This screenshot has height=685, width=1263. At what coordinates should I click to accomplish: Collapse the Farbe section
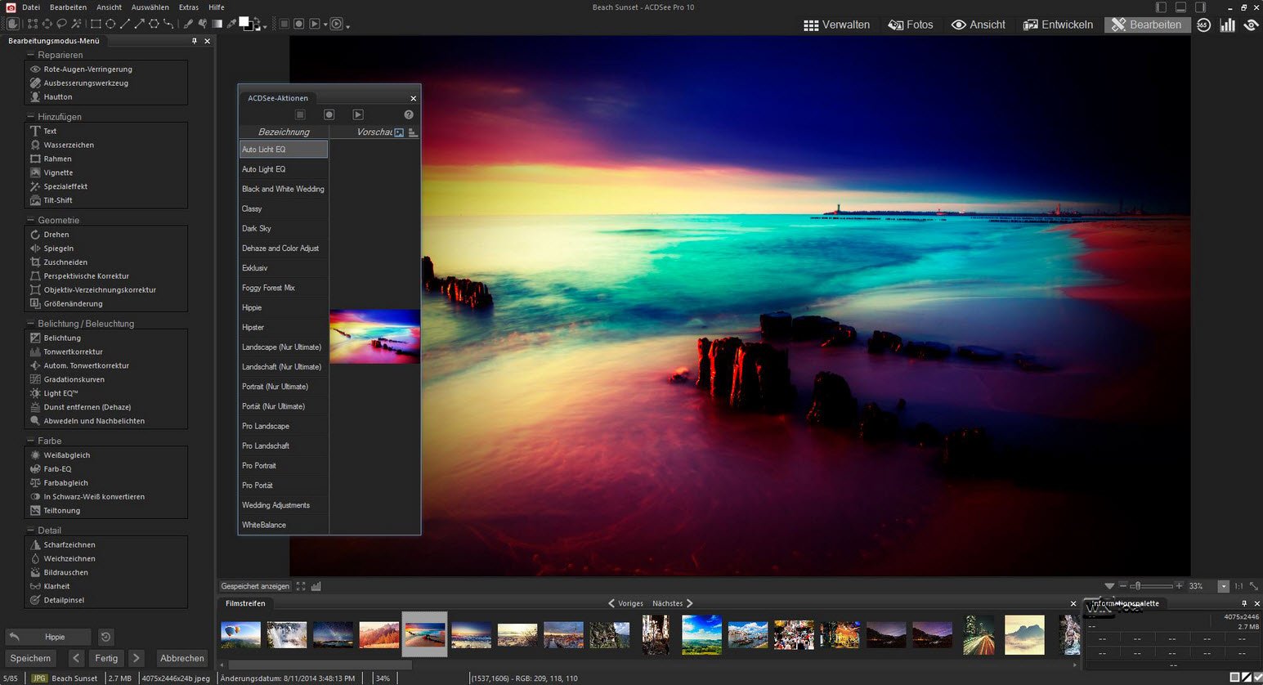point(30,441)
